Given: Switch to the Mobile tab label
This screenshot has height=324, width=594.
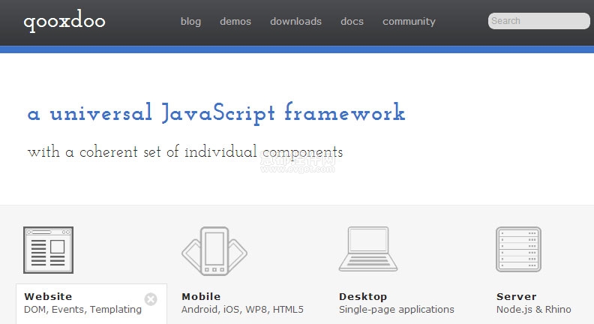Looking at the screenshot, I should (201, 296).
